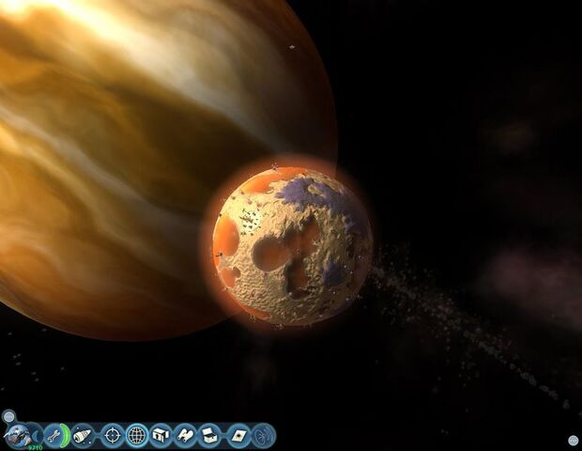The width and height of the screenshot is (582, 451).
Task: Open the home planet globe icon
Action: point(17,435)
